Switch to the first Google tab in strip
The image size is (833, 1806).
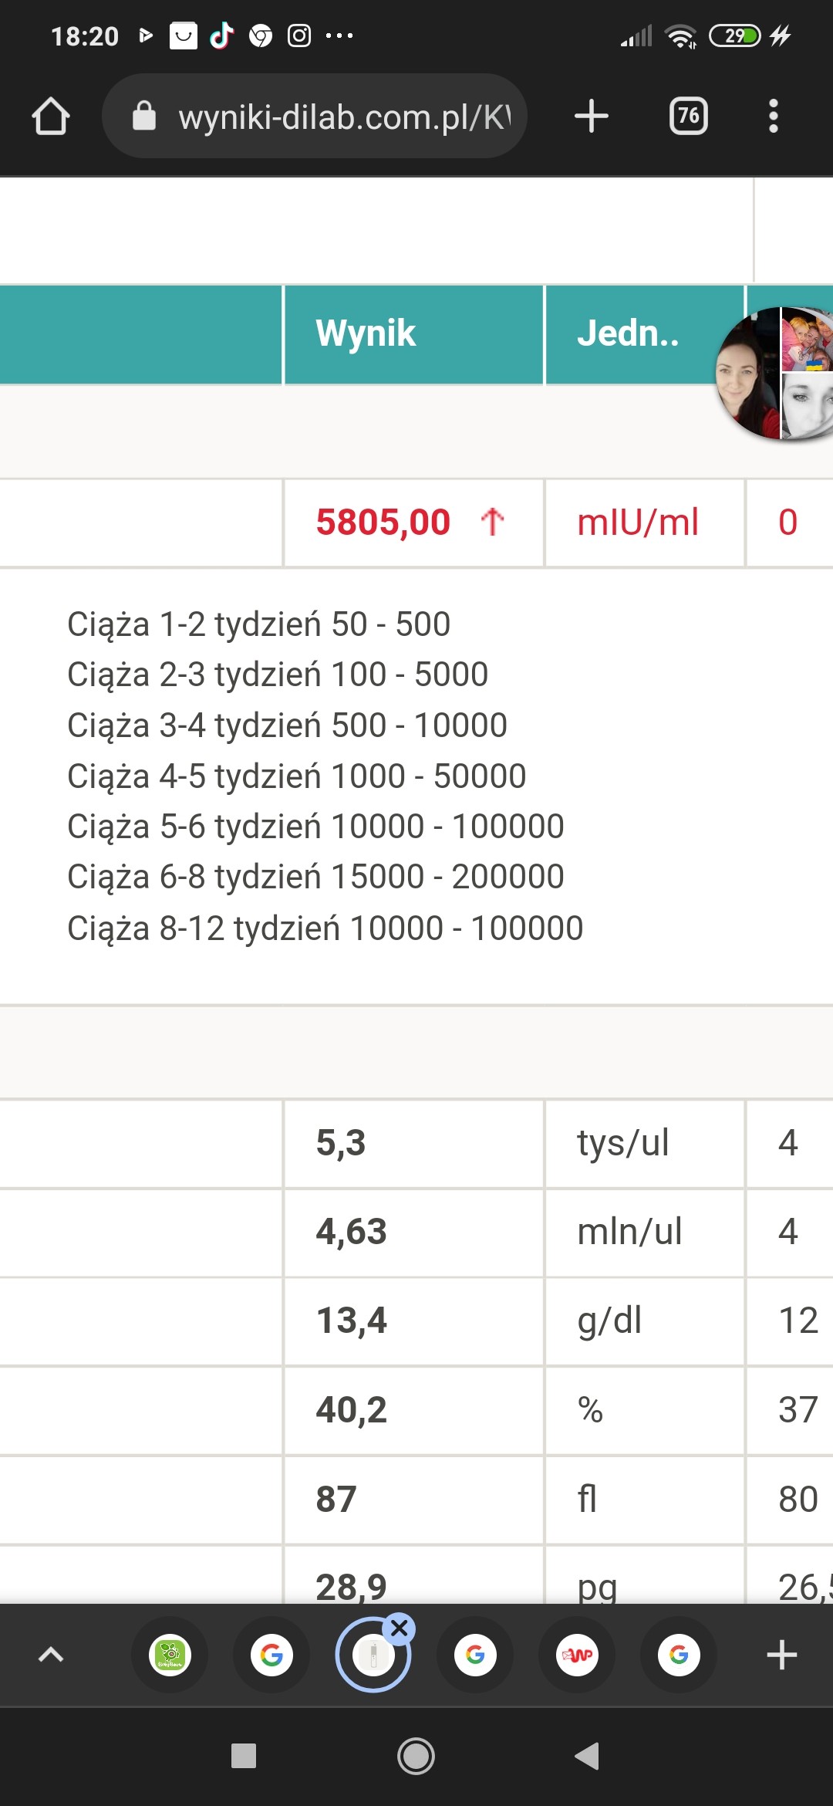point(271,1655)
